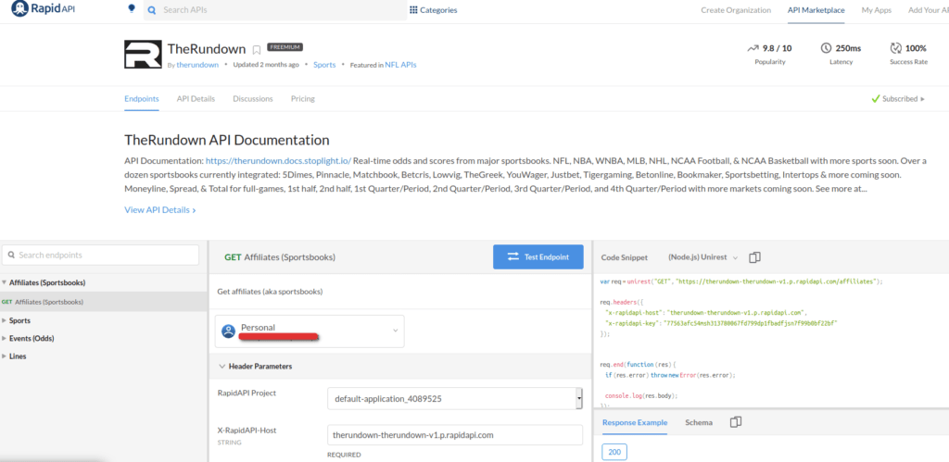Open the RapidAPI home logo
Viewport: 949px width, 462px height.
pyautogui.click(x=43, y=9)
